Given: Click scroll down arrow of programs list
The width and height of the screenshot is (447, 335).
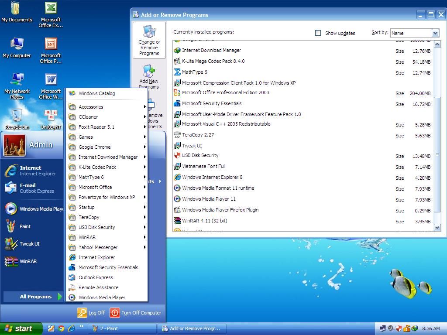Looking at the screenshot, I should 437,227.
